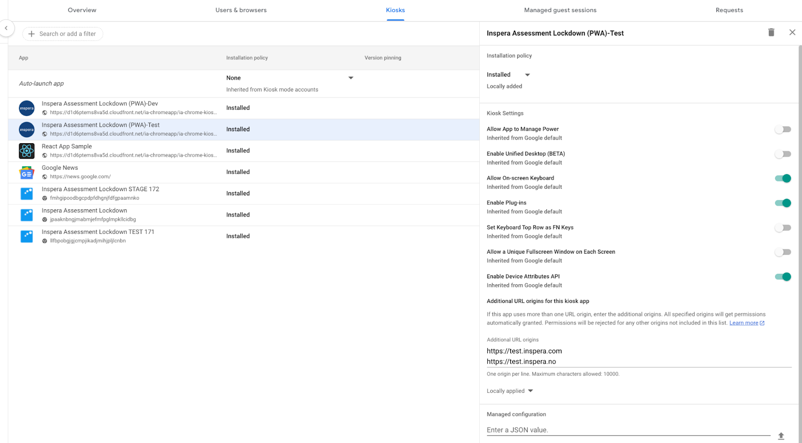Switch to Users & browsers tab
Screen dimensions: 802x443
pos(241,10)
